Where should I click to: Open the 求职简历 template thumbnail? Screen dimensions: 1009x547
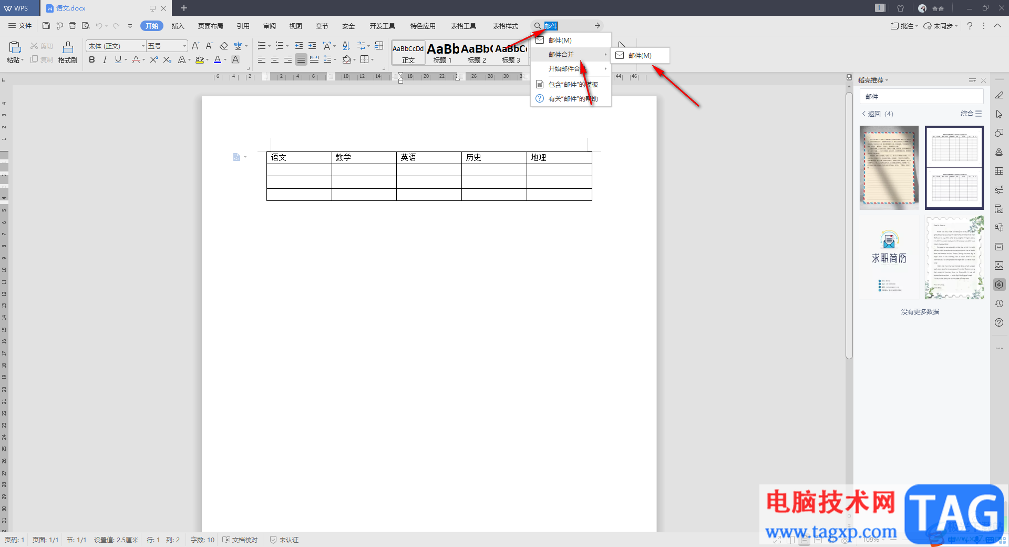(889, 257)
